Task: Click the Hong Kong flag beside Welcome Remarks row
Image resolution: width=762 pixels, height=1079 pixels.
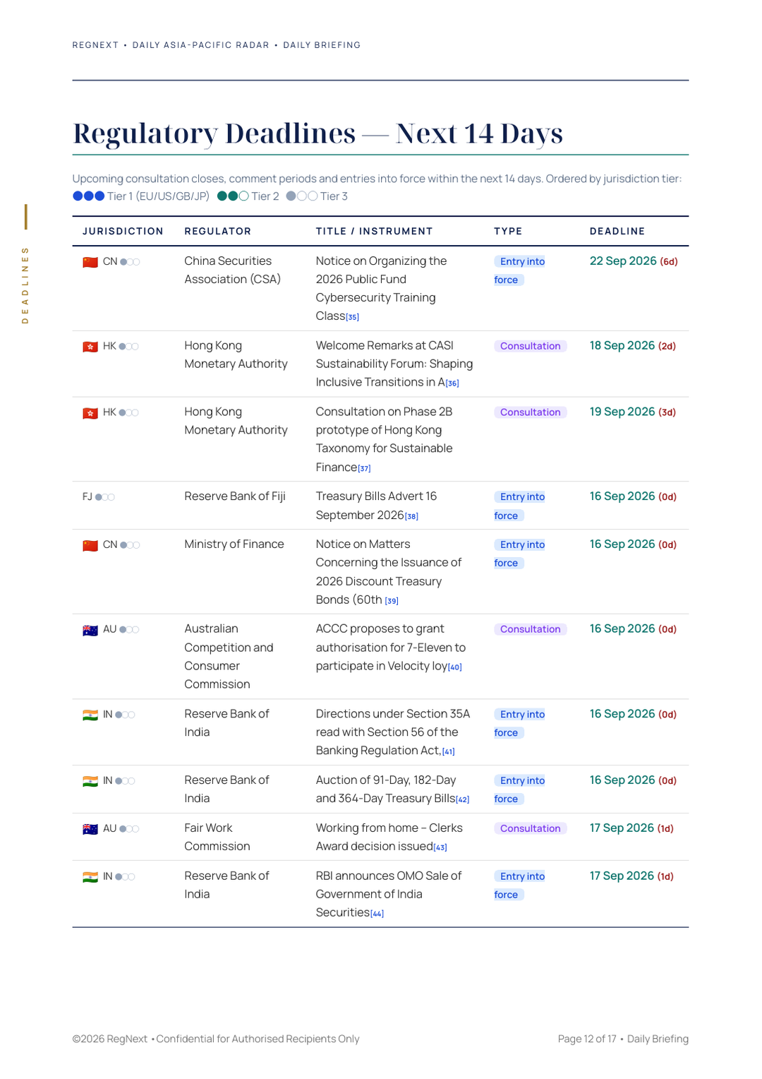Action: (90, 347)
